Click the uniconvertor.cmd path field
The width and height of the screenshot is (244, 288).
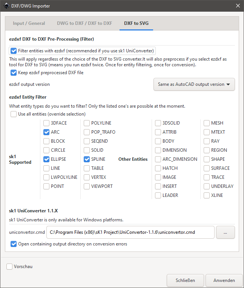(x=130, y=232)
